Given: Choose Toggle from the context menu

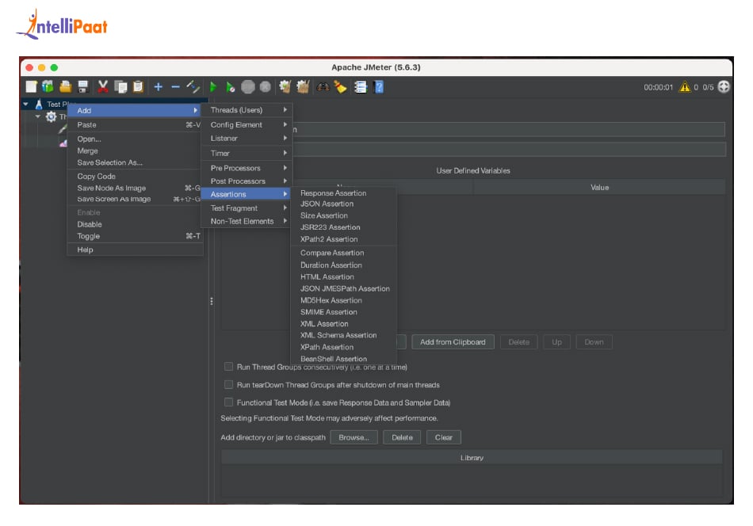Looking at the screenshot, I should coord(135,236).
